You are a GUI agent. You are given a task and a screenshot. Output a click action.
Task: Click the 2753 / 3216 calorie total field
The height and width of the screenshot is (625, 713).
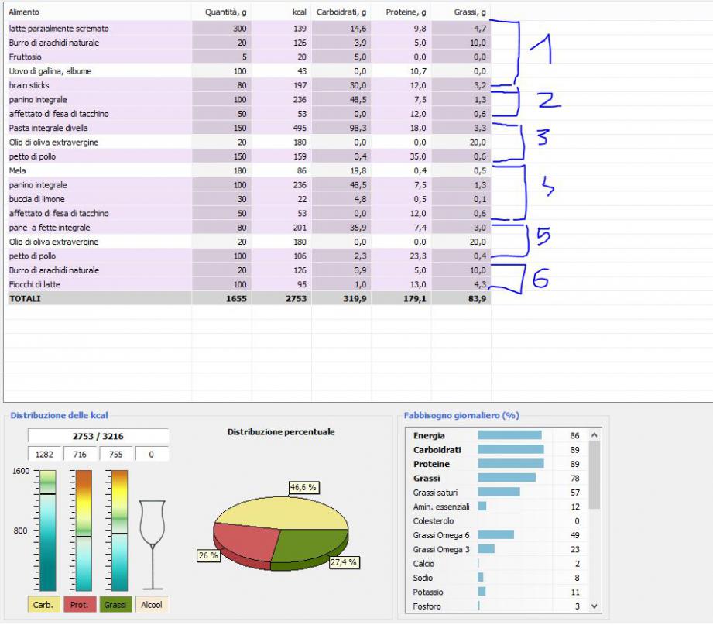point(98,436)
